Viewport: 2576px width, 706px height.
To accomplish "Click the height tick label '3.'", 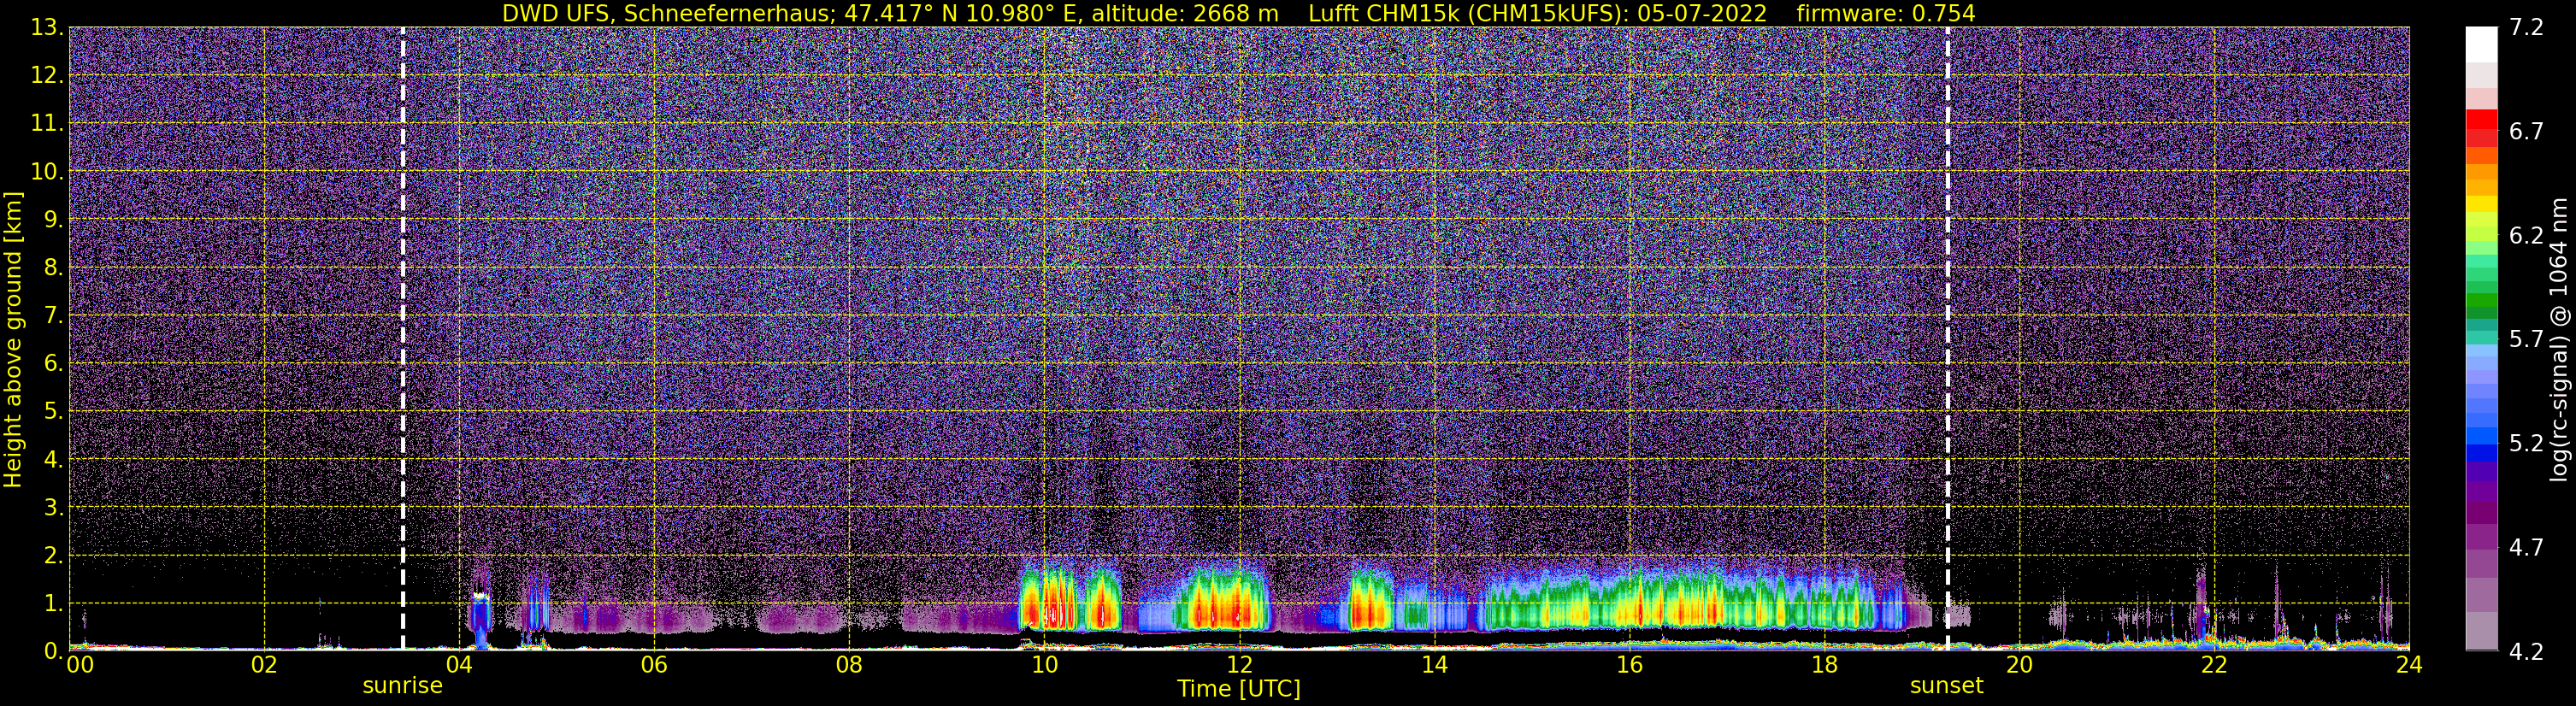I will point(54,507).
